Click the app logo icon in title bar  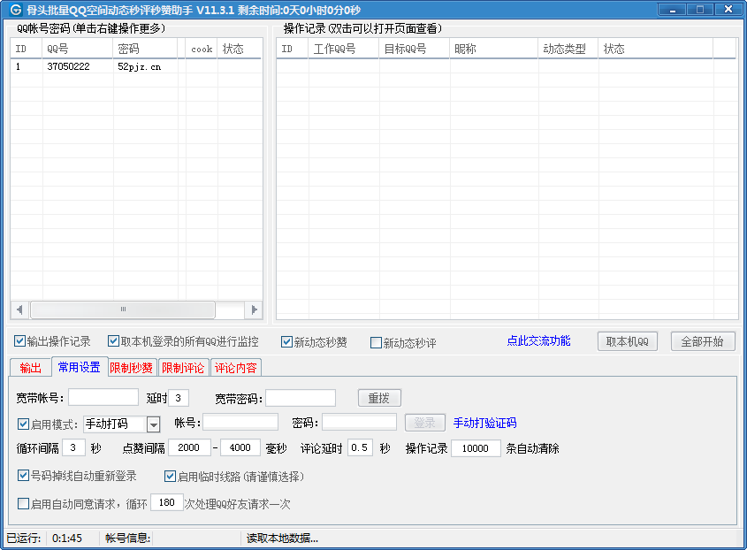[14, 10]
